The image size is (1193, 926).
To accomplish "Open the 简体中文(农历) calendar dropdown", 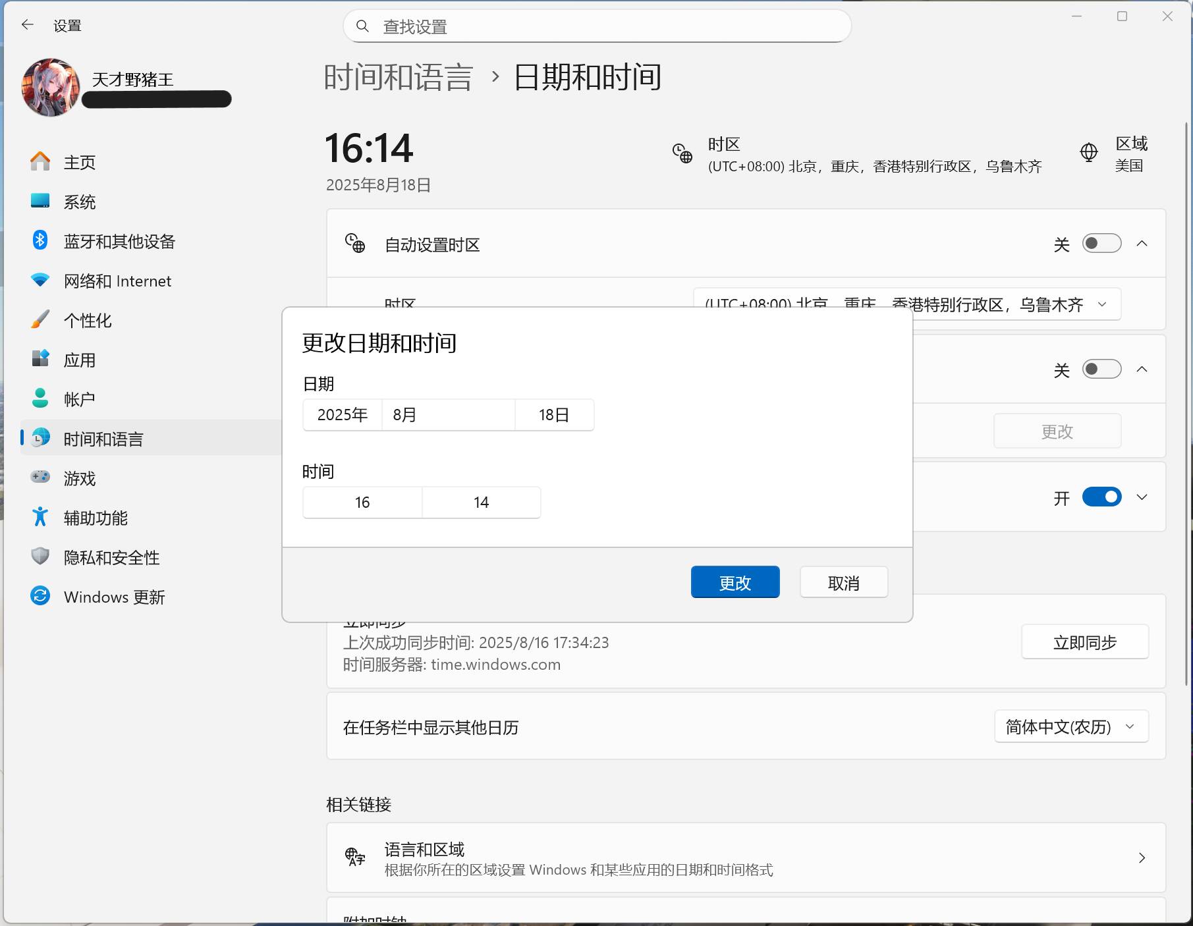I will (x=1070, y=726).
